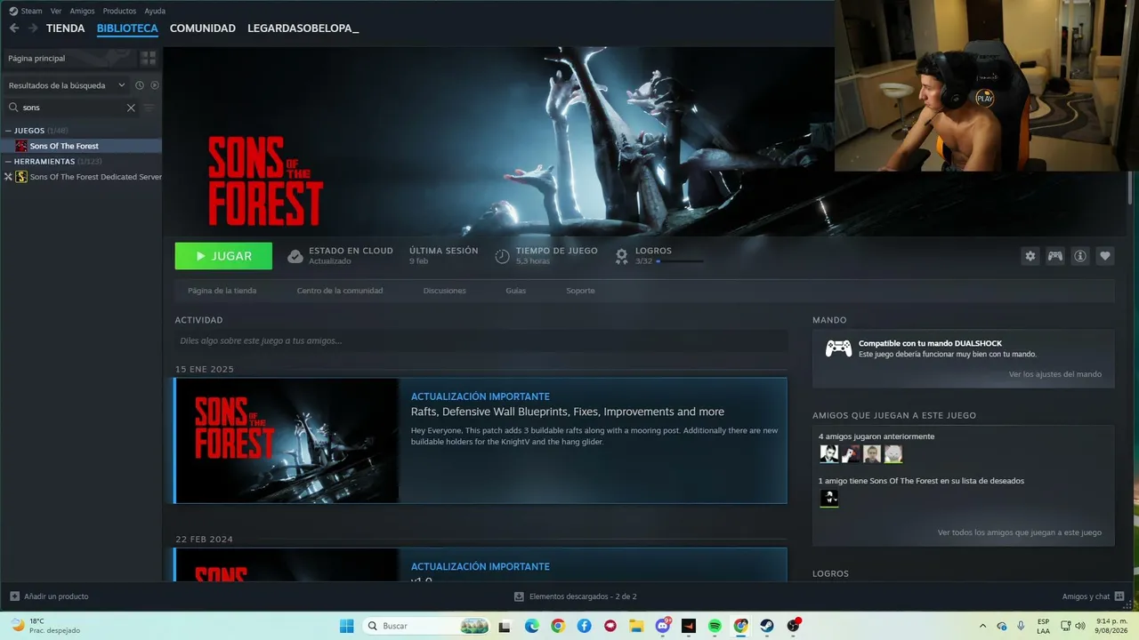The height and width of the screenshot is (640, 1139).
Task: Click the Steam icon in the taskbar
Action: coord(767,626)
